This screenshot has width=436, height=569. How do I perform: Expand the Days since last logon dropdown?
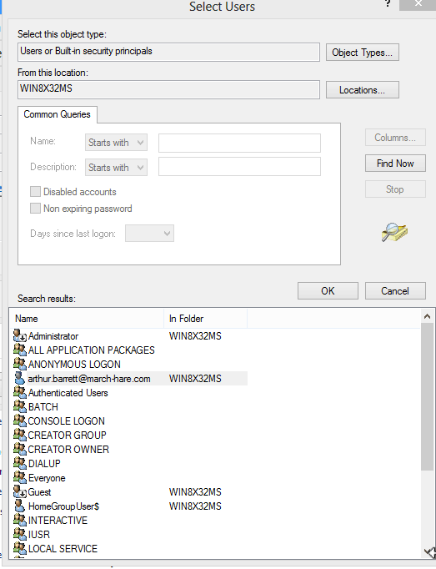(149, 234)
